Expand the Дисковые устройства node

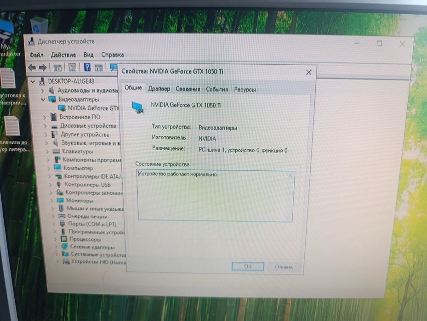[46, 126]
